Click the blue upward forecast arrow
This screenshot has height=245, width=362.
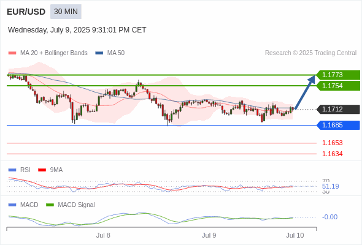click(305, 92)
